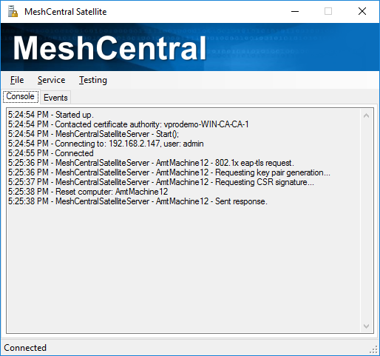Click the 'Contacted certificate authority' log entry
This screenshot has width=380, height=356.
click(x=128, y=124)
